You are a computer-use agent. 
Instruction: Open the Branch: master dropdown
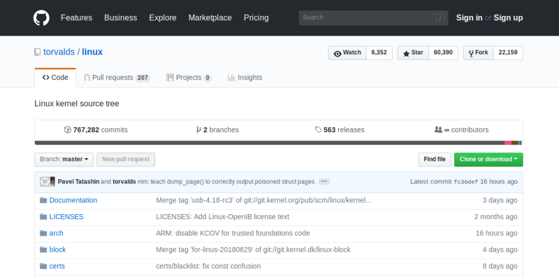64,159
